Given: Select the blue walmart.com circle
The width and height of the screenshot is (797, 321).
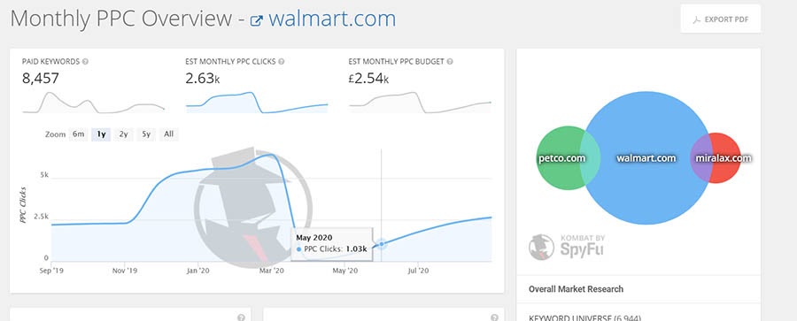Looking at the screenshot, I should 646,158.
